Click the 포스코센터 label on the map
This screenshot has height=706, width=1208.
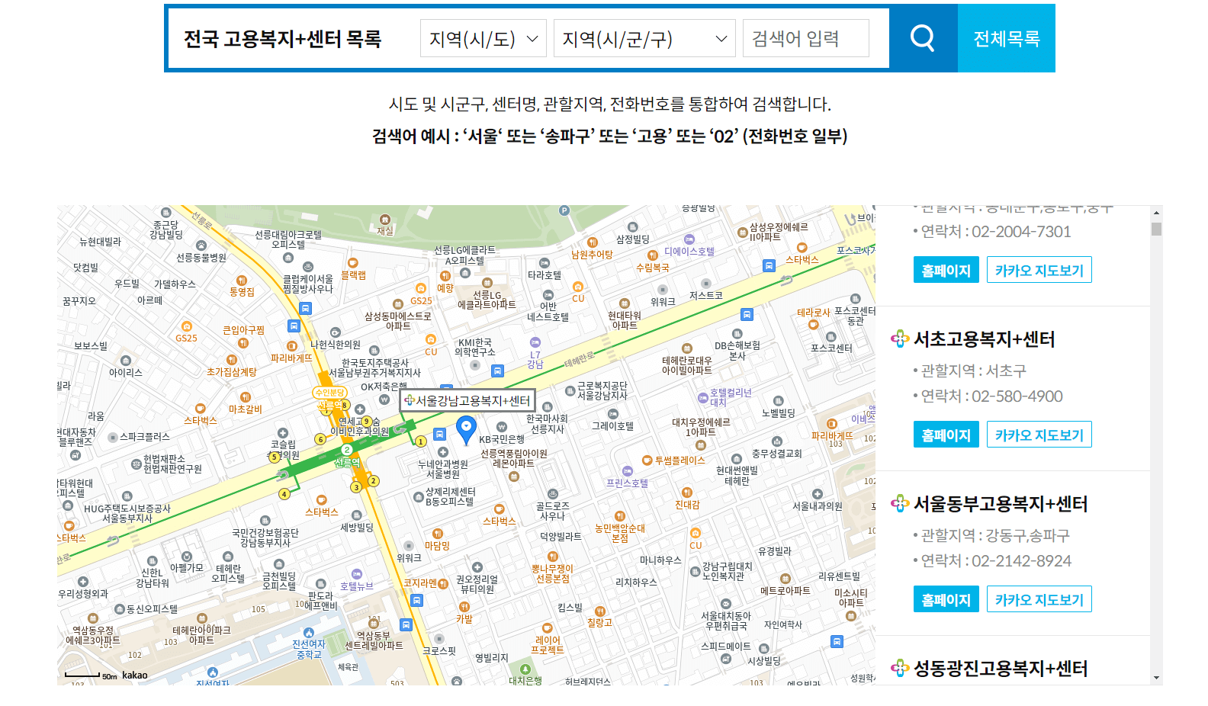tap(831, 348)
